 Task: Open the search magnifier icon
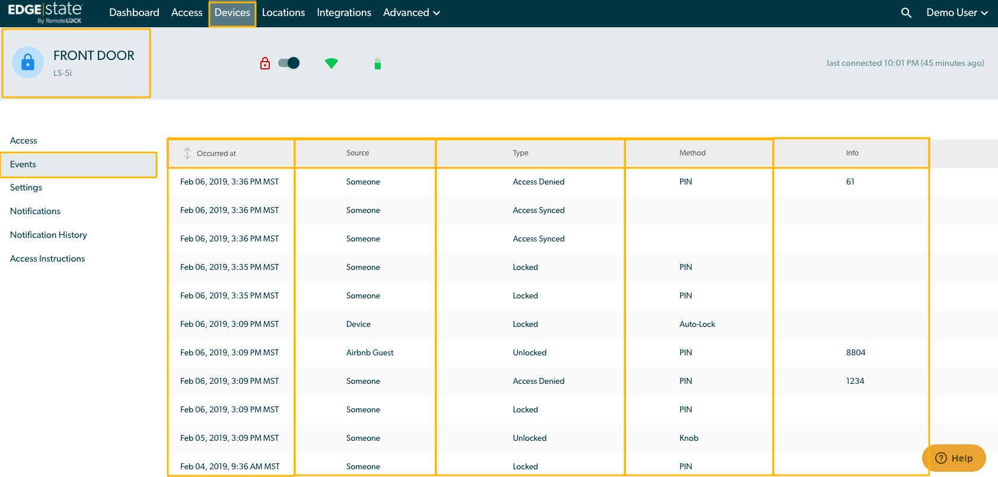[x=906, y=12]
